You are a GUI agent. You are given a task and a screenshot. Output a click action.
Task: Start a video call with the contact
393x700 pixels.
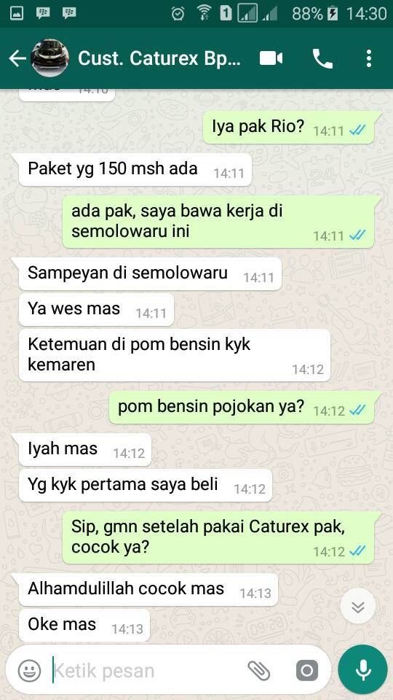pos(271,58)
